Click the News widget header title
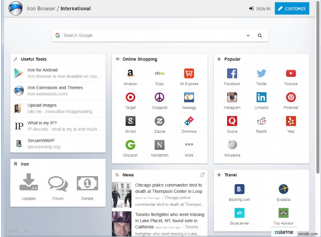This screenshot has width=321, height=237. coord(128,175)
